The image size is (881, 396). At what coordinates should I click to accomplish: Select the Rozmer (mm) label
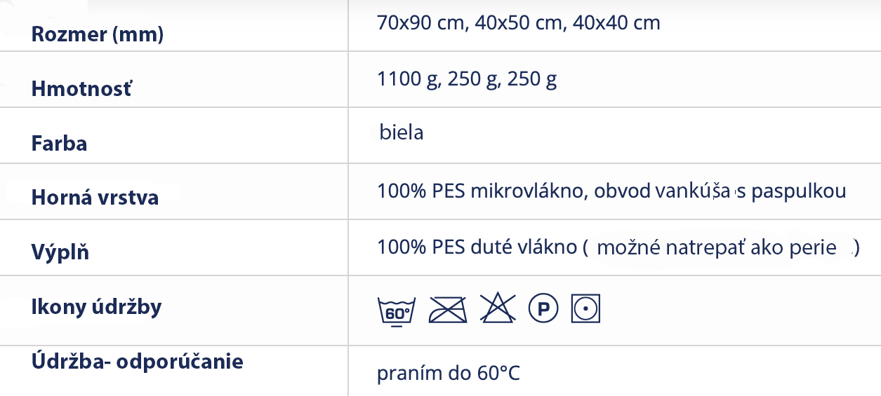pos(98,34)
